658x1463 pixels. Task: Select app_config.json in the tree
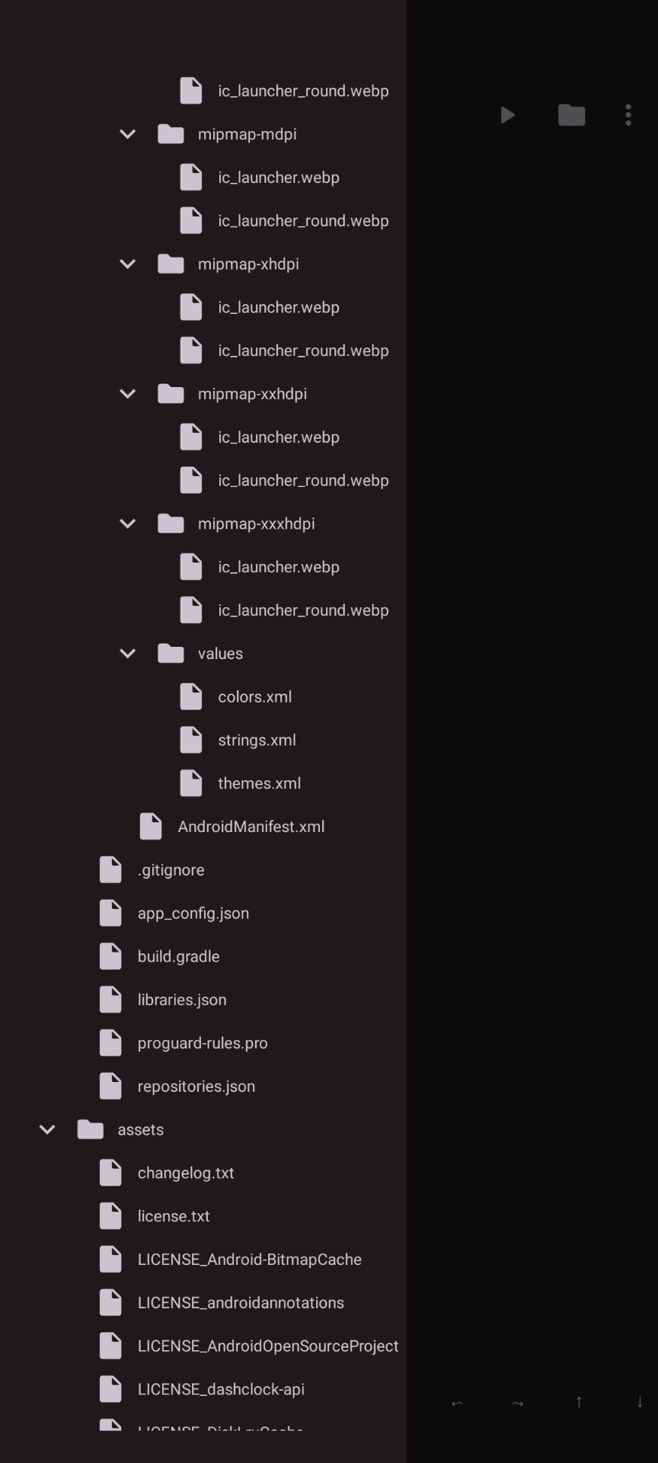(x=193, y=913)
